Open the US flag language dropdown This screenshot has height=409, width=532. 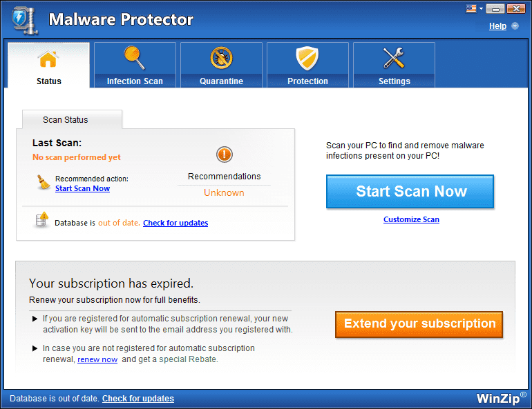point(475,8)
